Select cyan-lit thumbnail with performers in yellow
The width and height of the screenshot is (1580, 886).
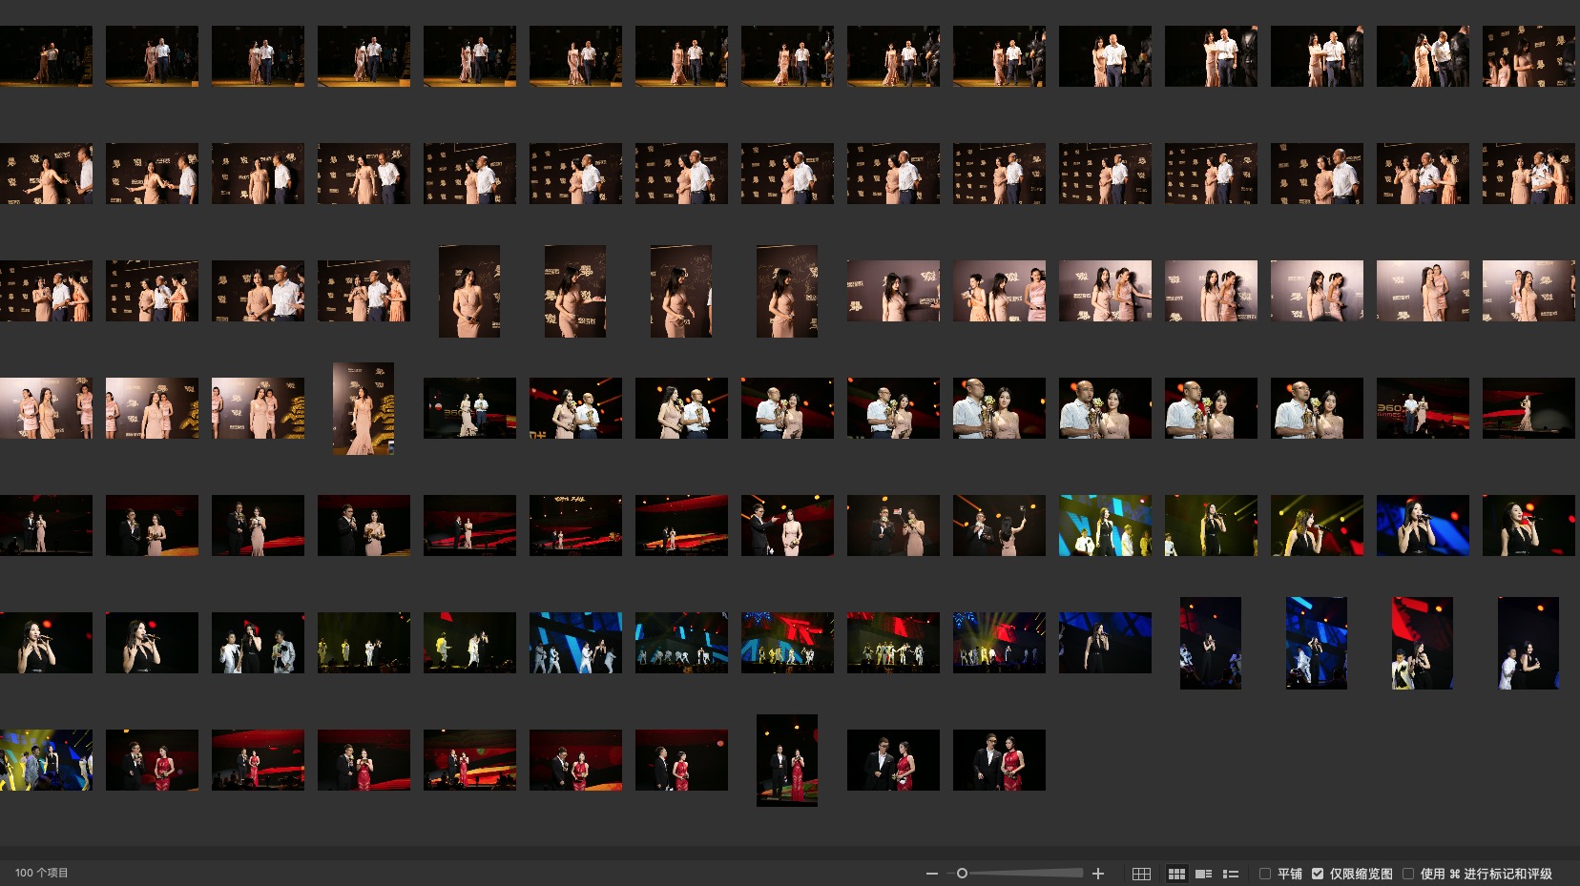click(1105, 525)
